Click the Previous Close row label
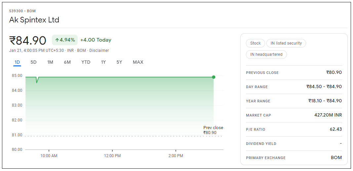The image size is (353, 171). coord(262,73)
